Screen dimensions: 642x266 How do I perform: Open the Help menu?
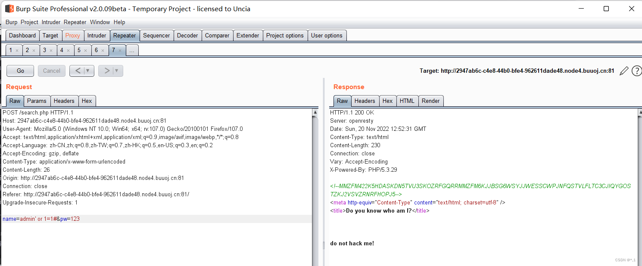(x=119, y=22)
